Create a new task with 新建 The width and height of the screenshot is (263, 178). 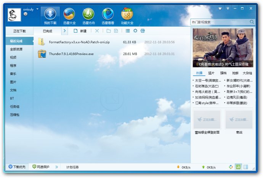[x=80, y=31]
